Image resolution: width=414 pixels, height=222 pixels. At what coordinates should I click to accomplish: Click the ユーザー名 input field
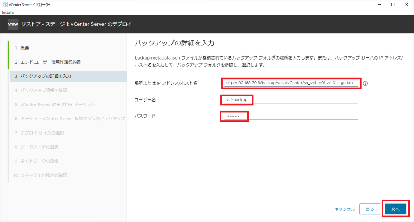point(291,99)
